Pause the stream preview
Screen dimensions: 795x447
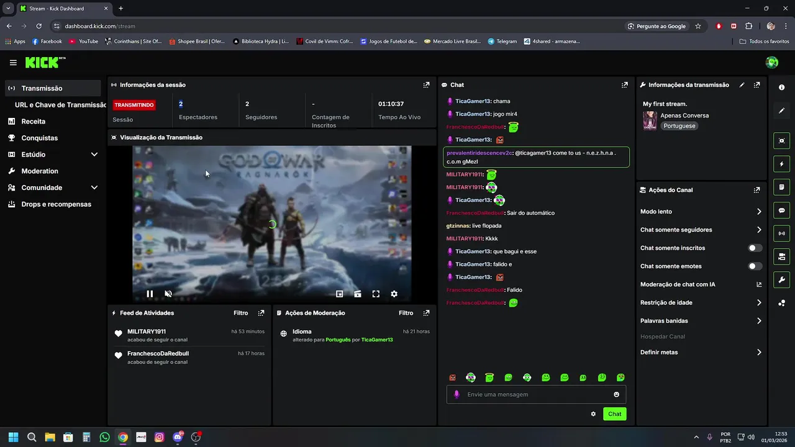coord(150,294)
